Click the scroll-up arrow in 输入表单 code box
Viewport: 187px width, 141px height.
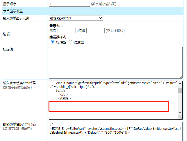tap(180, 84)
